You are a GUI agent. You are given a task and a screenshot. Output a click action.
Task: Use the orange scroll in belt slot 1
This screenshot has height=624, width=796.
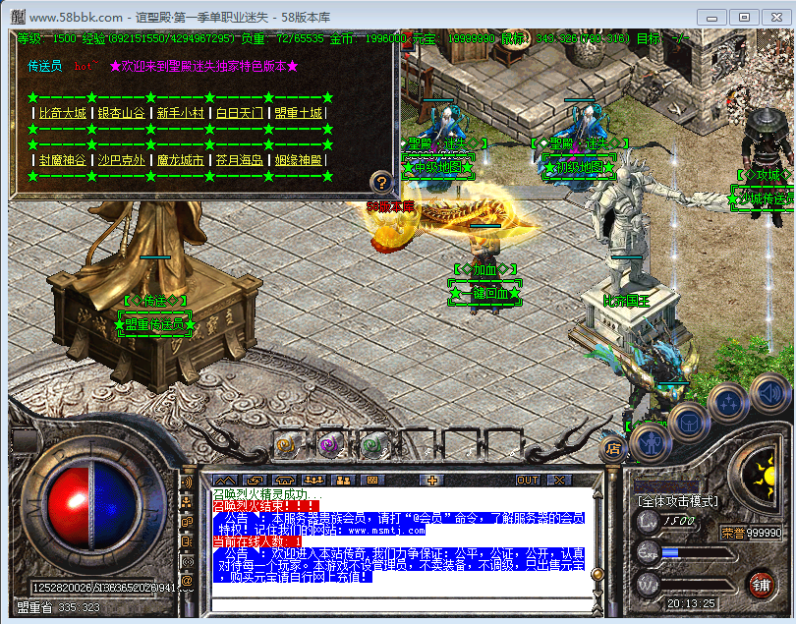(289, 445)
